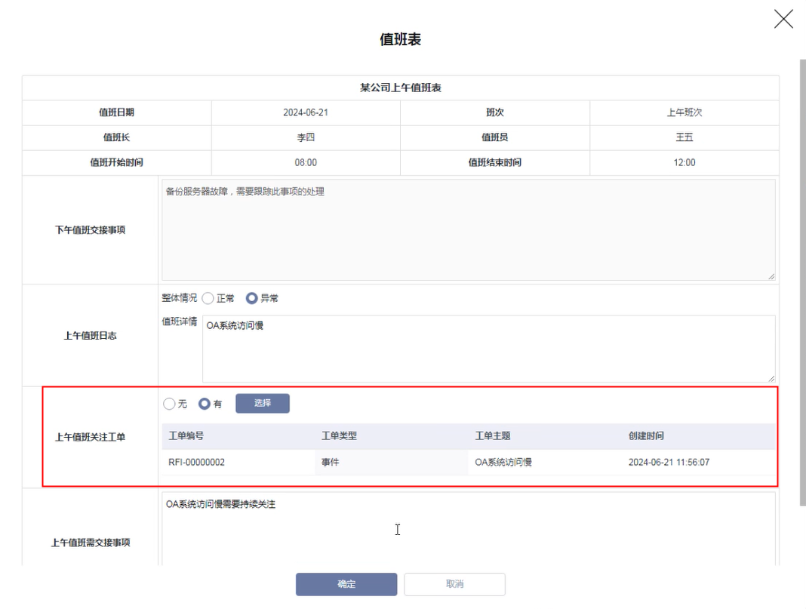Viewport: 806px width, 609px height.
Task: Click the 工单编号 column header
Action: click(x=186, y=436)
